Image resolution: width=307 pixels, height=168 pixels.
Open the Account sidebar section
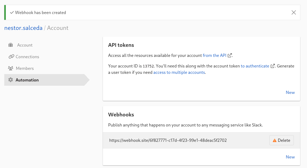[25, 45]
